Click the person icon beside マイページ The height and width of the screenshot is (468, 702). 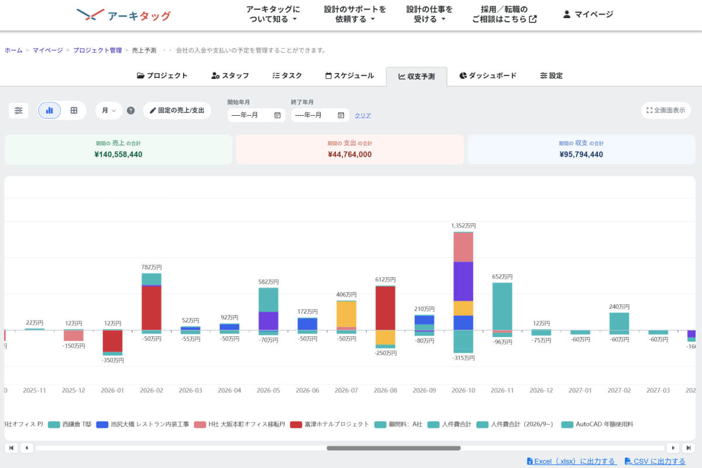tap(566, 15)
